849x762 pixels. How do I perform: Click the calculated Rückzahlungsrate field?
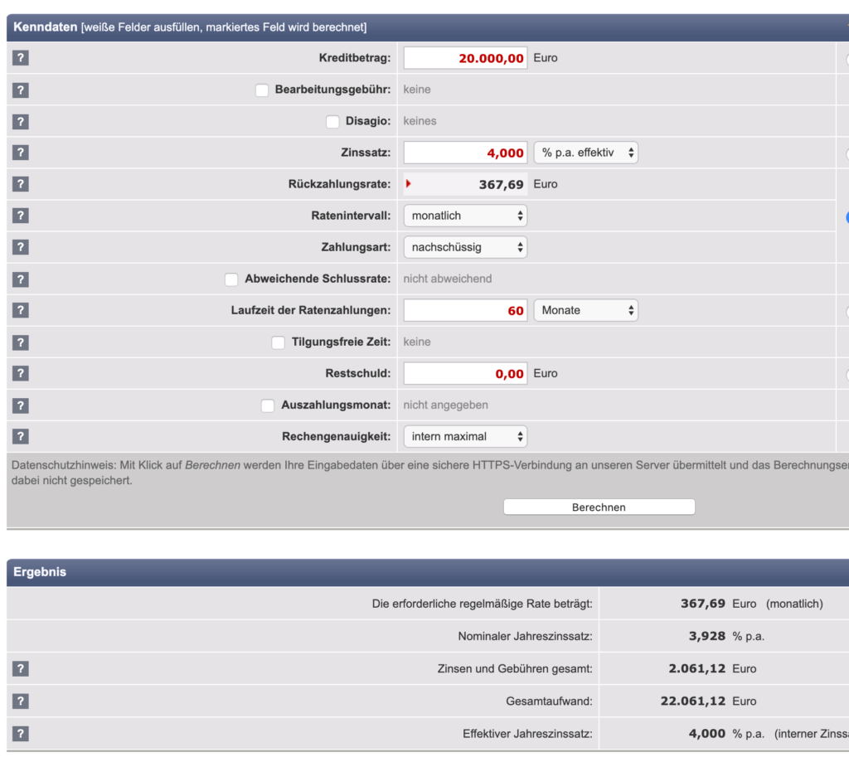(465, 184)
